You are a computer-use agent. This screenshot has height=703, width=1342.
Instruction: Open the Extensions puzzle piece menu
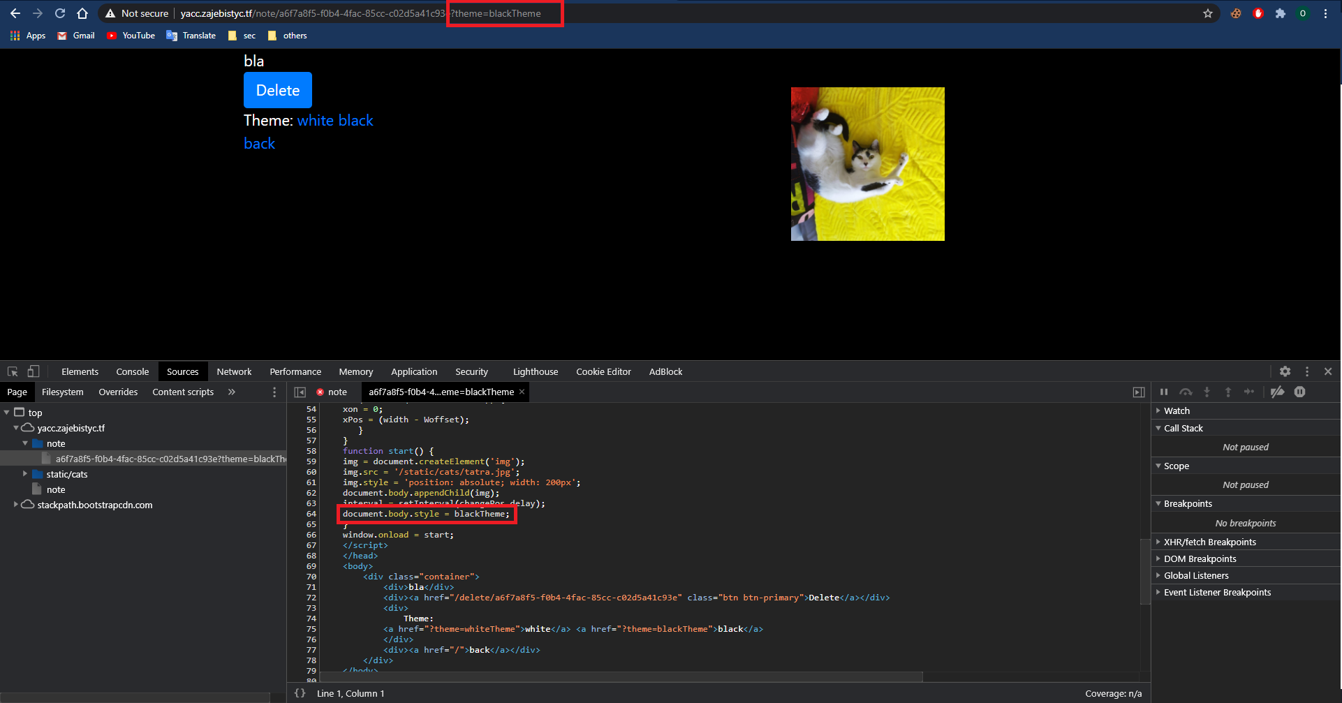(x=1281, y=13)
